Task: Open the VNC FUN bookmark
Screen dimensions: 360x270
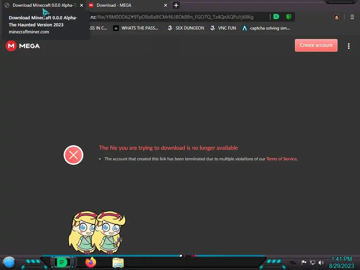Action: [x=223, y=28]
